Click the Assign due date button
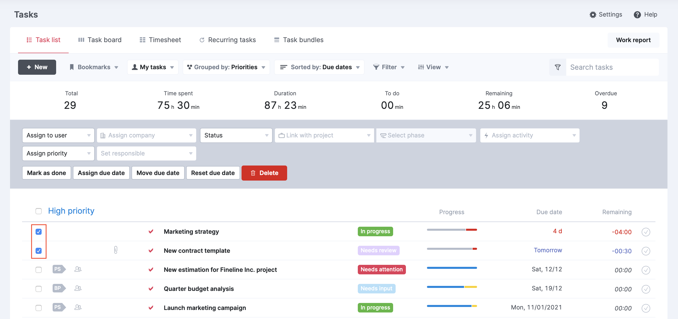Image resolution: width=678 pixels, height=319 pixels. coord(101,173)
